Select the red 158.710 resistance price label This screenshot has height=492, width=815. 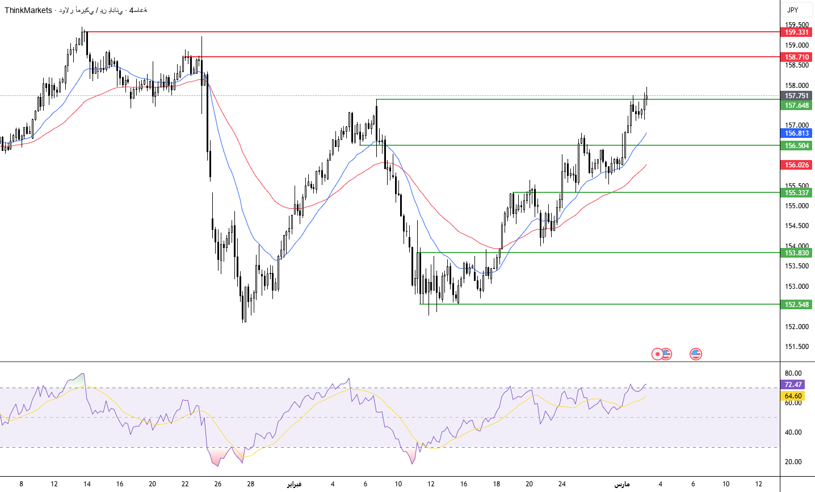tap(797, 57)
